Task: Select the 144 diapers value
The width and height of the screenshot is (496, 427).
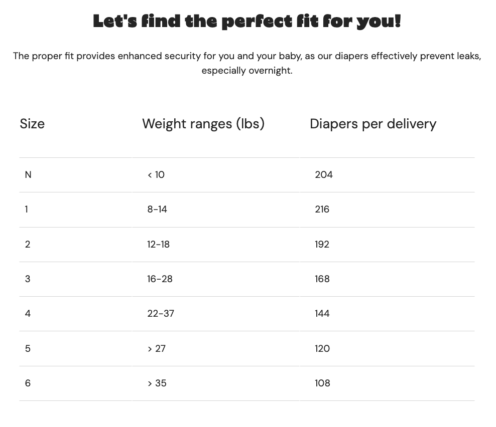Action: tap(322, 314)
